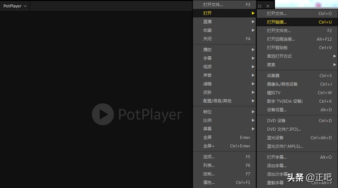Select 打开远程连接... Alt+F12

[297, 39]
